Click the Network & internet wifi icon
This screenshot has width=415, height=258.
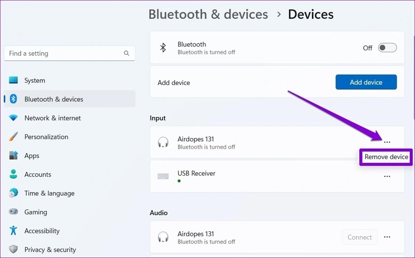point(13,118)
